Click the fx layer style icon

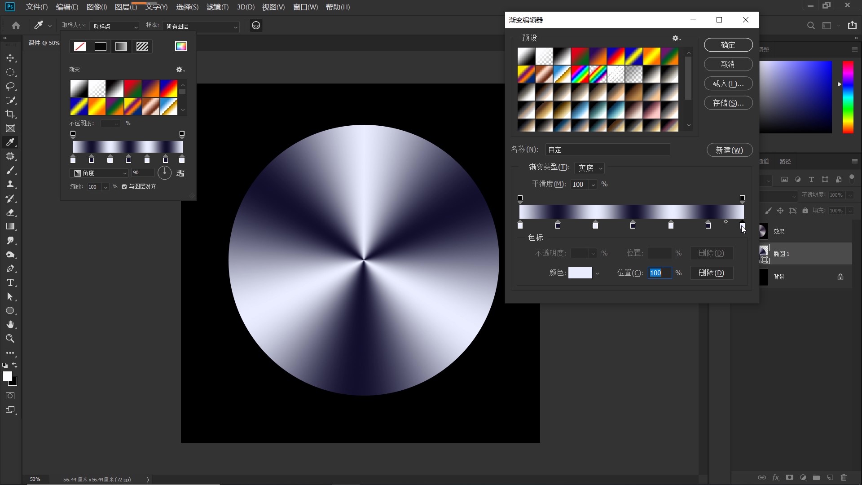click(x=775, y=477)
